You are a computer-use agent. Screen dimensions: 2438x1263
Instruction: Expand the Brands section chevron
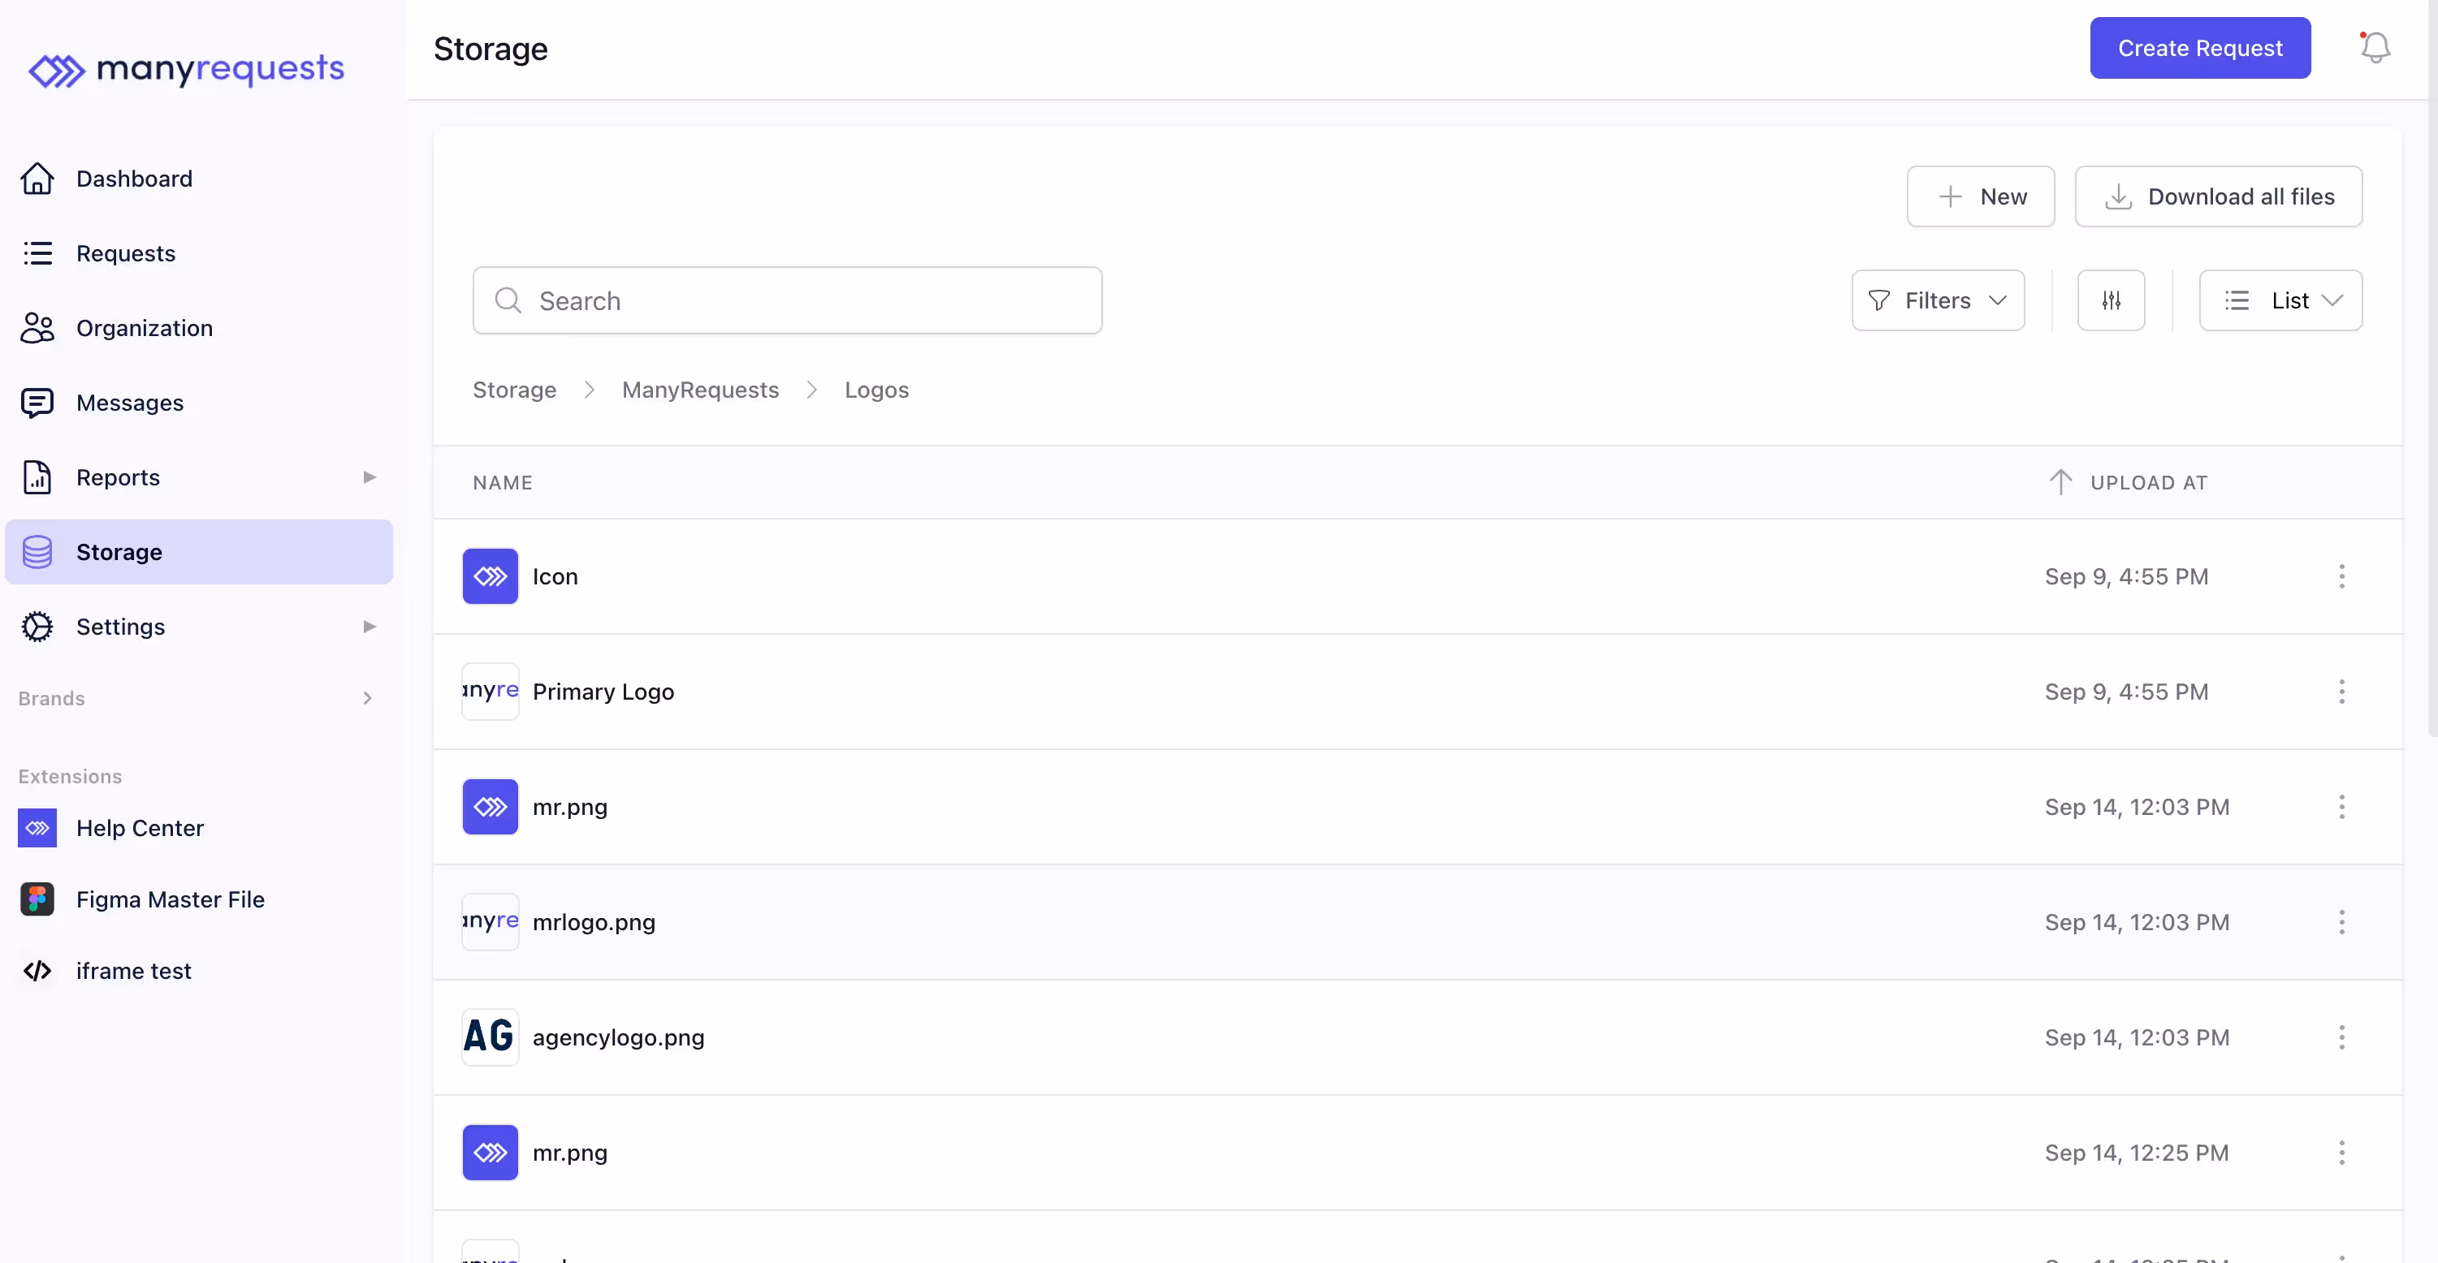pos(367,699)
